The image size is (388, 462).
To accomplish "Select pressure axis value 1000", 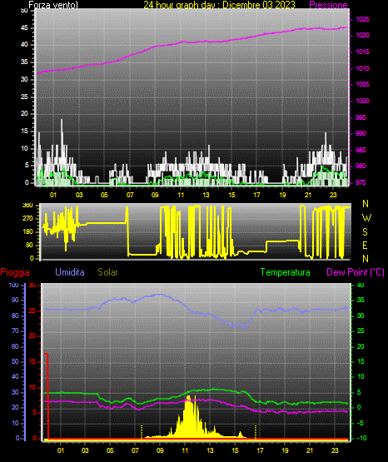I will [x=362, y=101].
